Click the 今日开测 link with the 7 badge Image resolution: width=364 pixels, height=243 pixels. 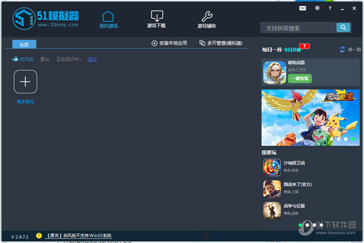point(292,50)
